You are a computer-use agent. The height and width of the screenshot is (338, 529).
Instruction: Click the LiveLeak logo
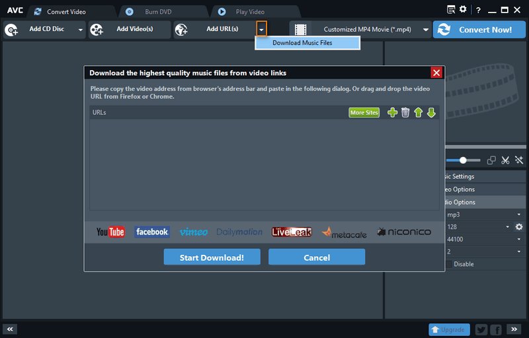click(x=292, y=232)
